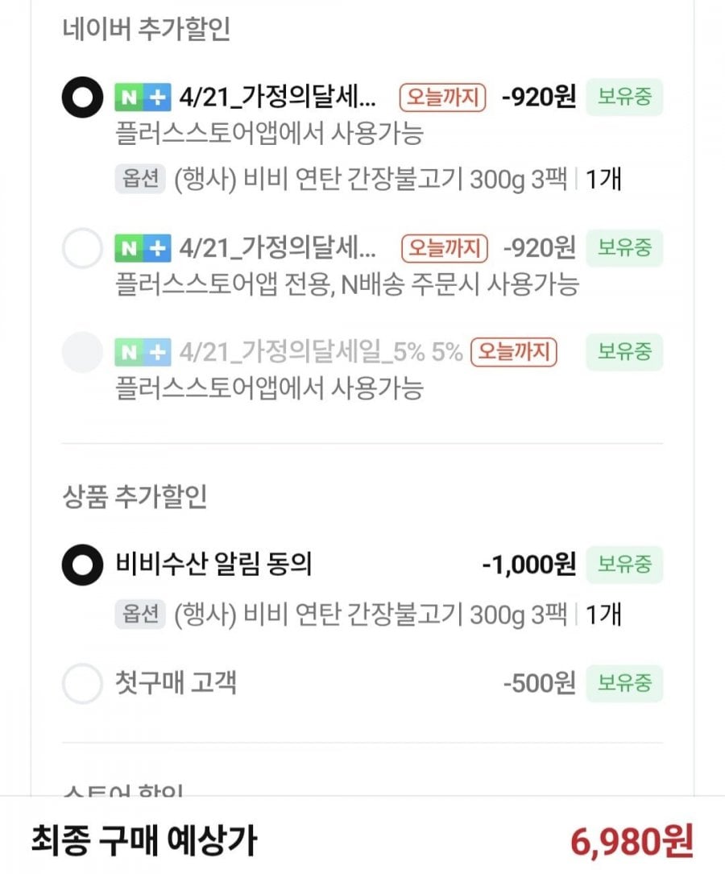The width and height of the screenshot is (725, 874).
Task: Tap 오늘까지 tag on first coupon
Action: pyautogui.click(x=444, y=98)
